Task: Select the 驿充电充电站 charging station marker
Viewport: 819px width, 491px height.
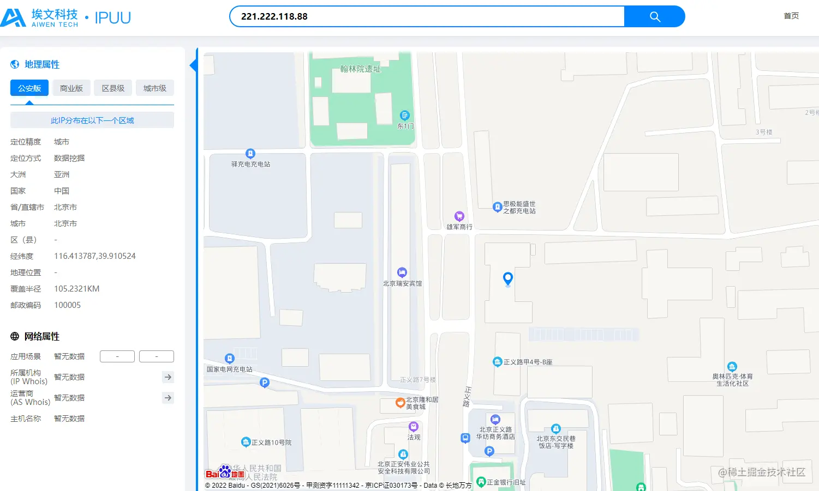Action: point(250,153)
